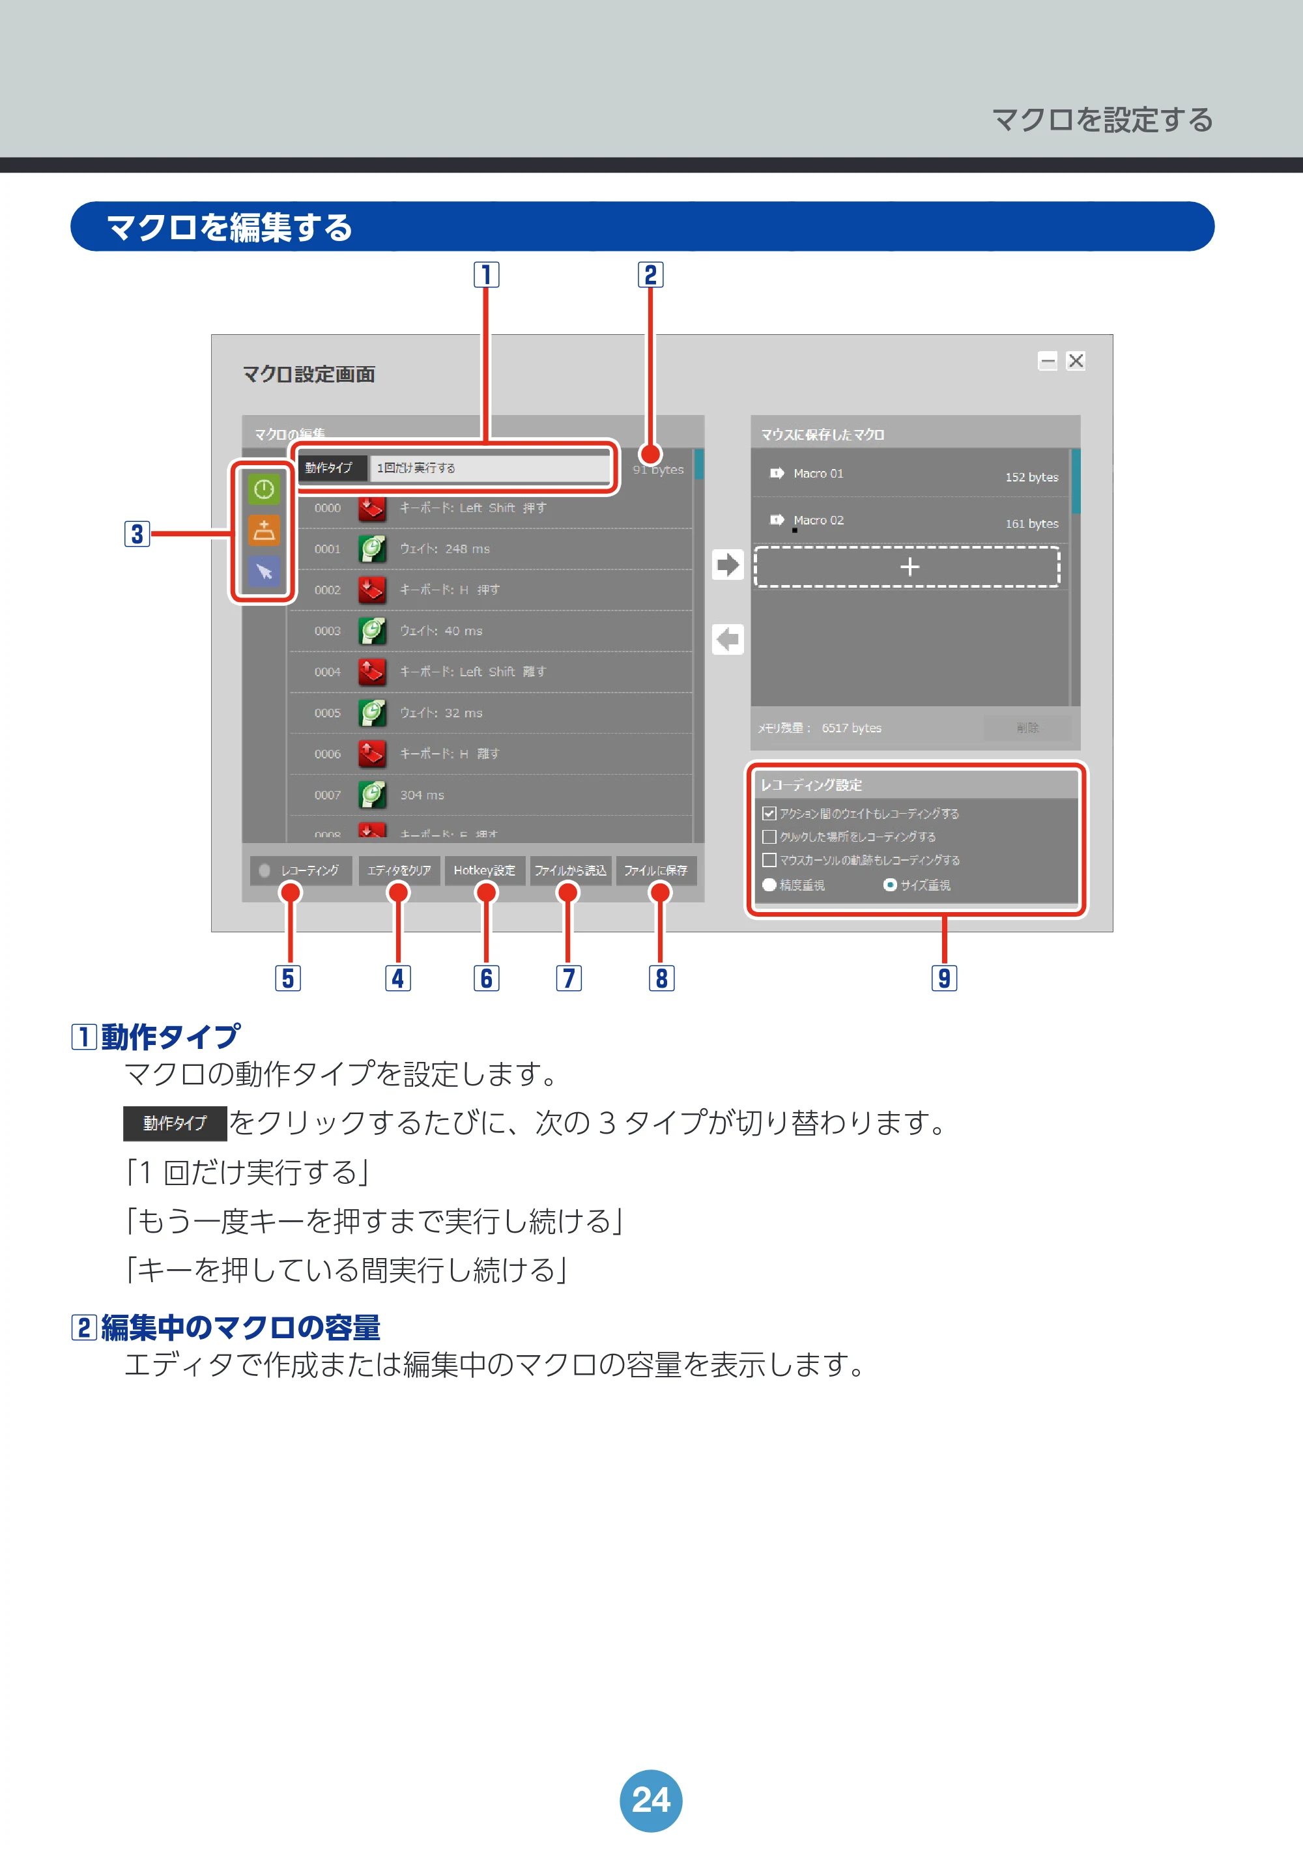Viewport: 1303px width, 1849px height.
Task: Click the plus slot to add a new macro
Action: (908, 567)
